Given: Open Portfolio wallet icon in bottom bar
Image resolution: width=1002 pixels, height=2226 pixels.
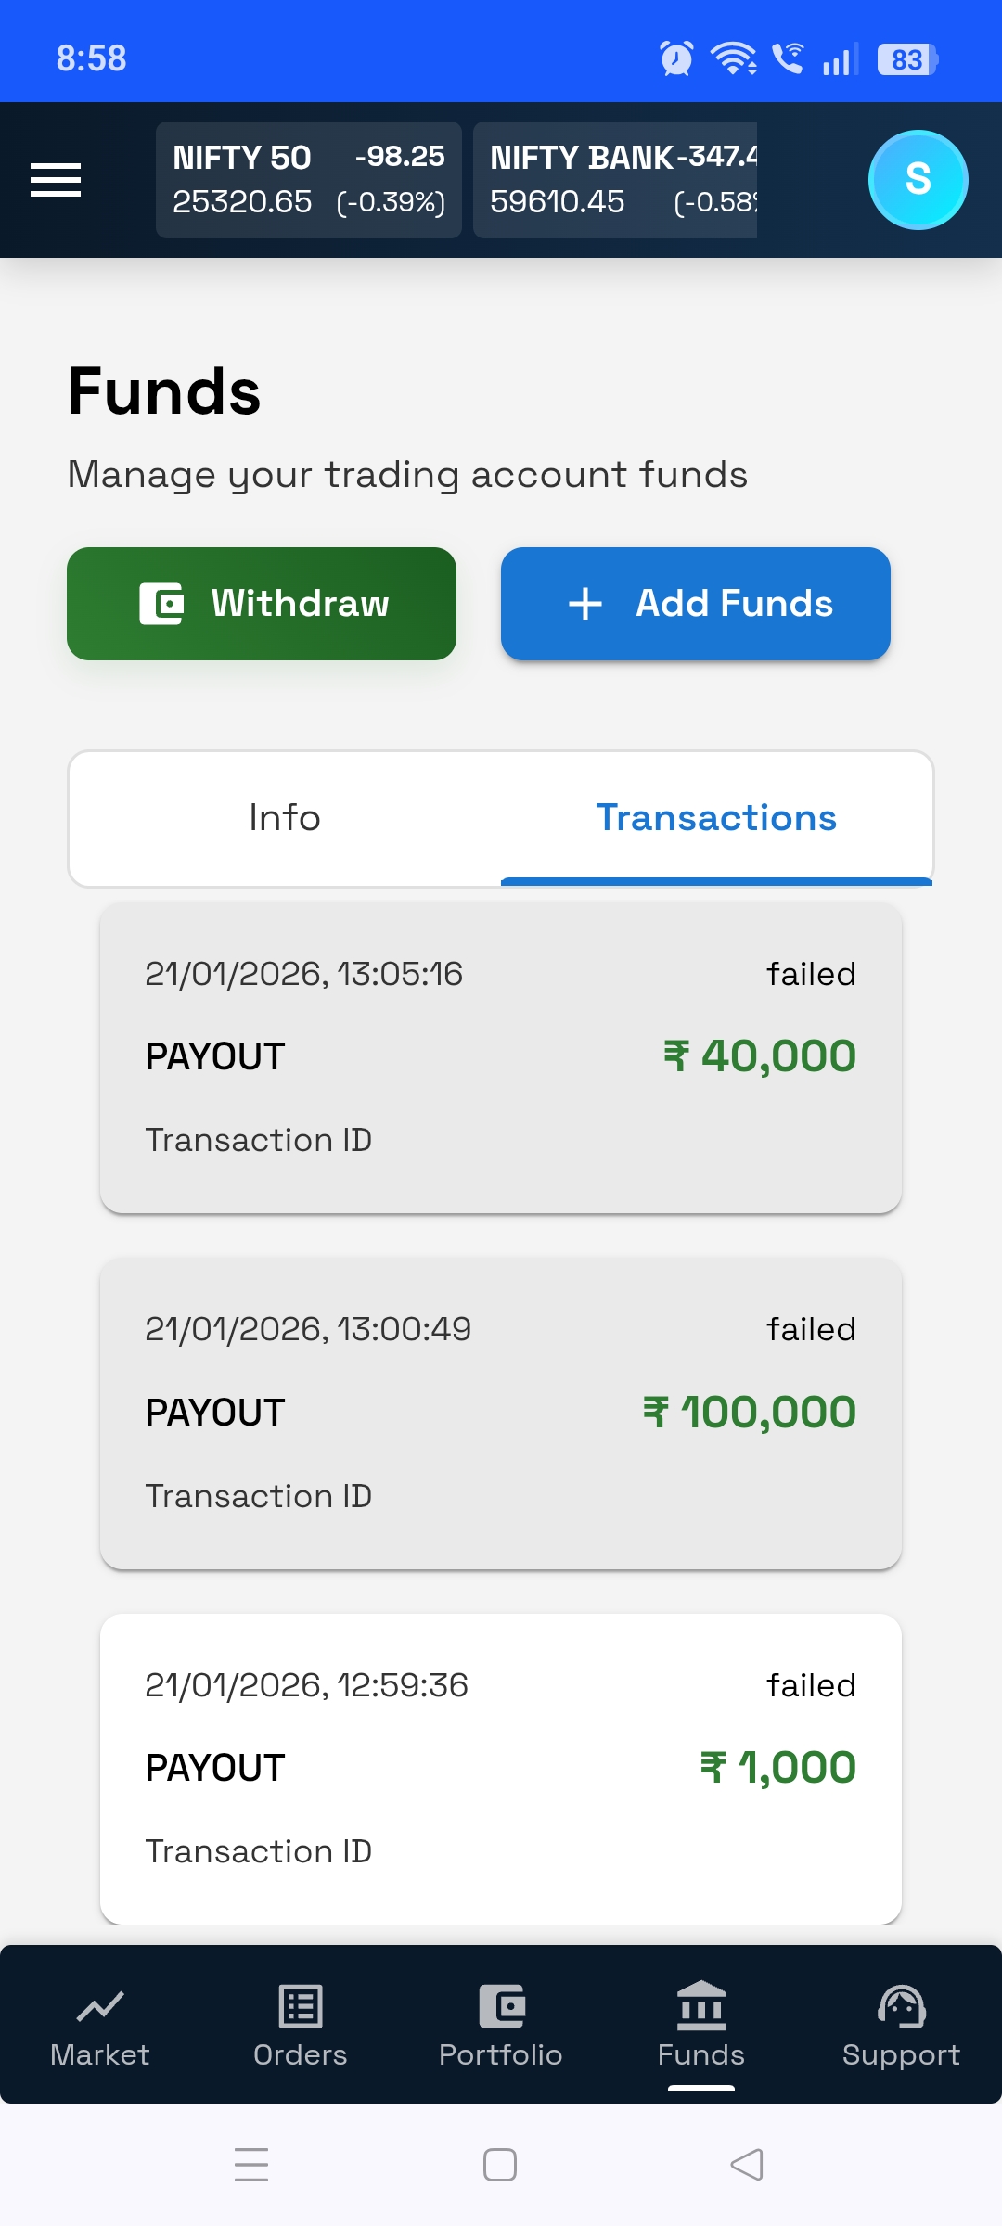Looking at the screenshot, I should click(501, 2008).
